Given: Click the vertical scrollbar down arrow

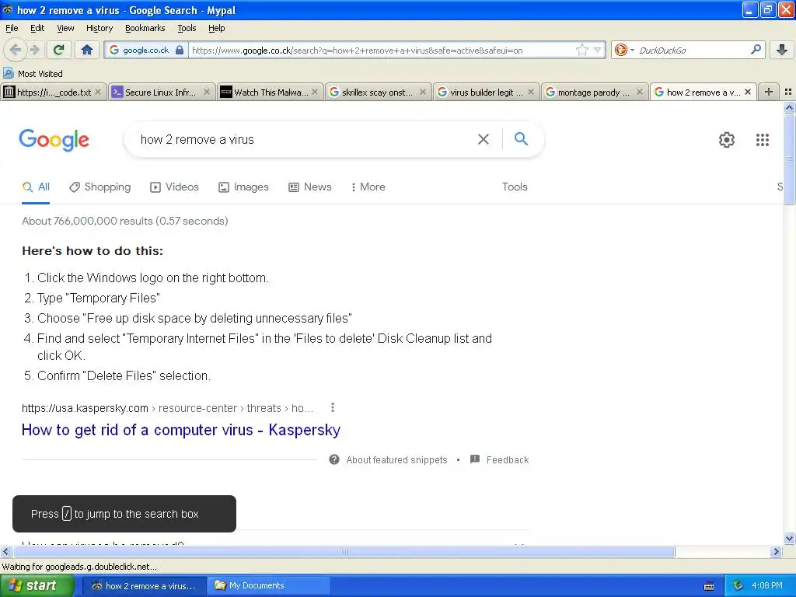Looking at the screenshot, I should click(789, 539).
